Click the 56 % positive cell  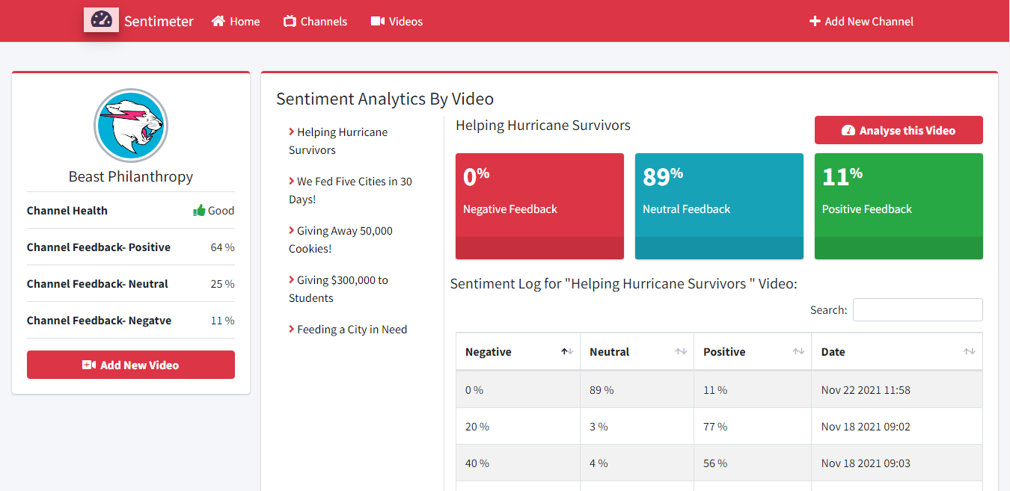(x=753, y=463)
